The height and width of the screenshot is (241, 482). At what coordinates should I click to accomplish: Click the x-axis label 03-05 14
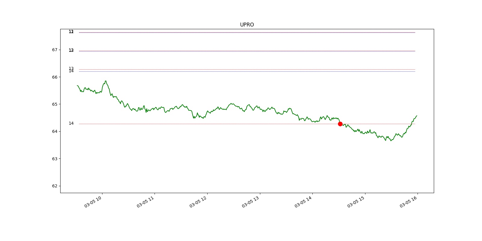tap(304, 202)
